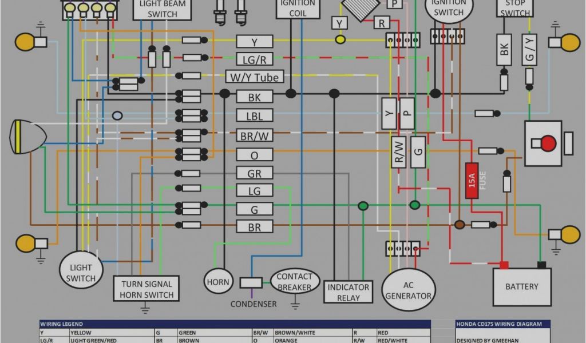Click the Indicator Relay box
The width and height of the screenshot is (586, 343).
coord(349,292)
